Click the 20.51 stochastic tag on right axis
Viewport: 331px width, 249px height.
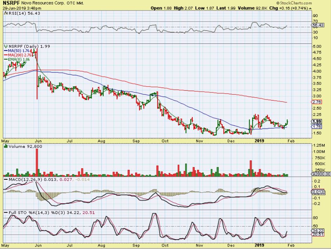point(318,234)
